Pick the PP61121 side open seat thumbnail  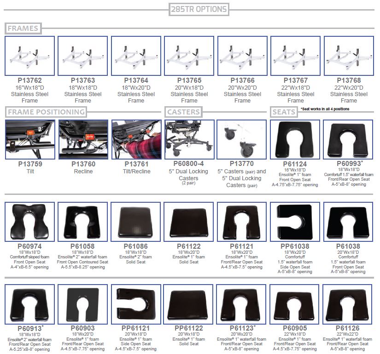tap(136, 304)
